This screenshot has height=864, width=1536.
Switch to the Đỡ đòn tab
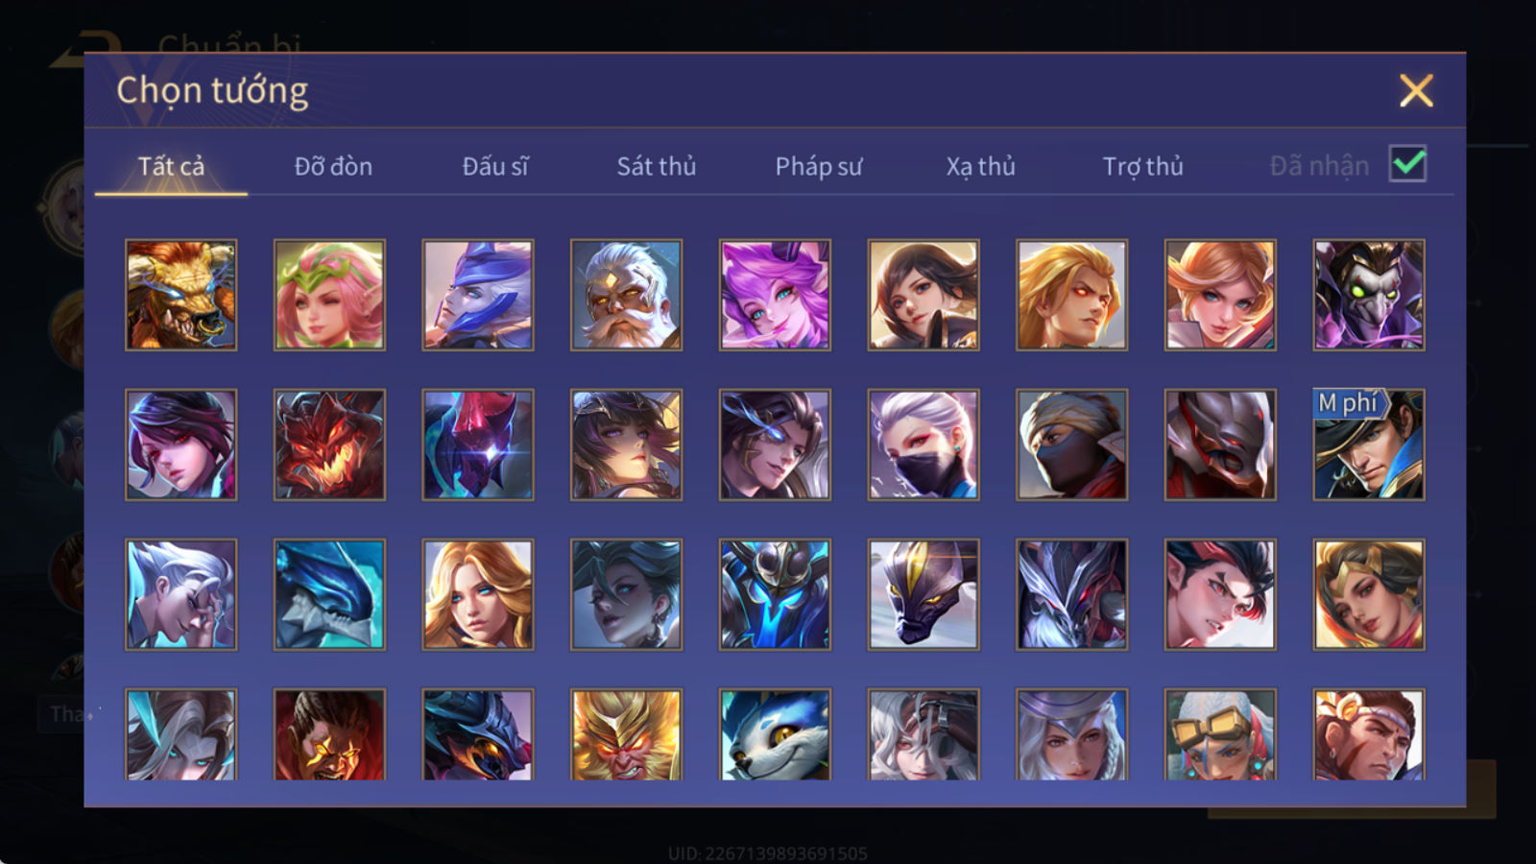tap(333, 166)
